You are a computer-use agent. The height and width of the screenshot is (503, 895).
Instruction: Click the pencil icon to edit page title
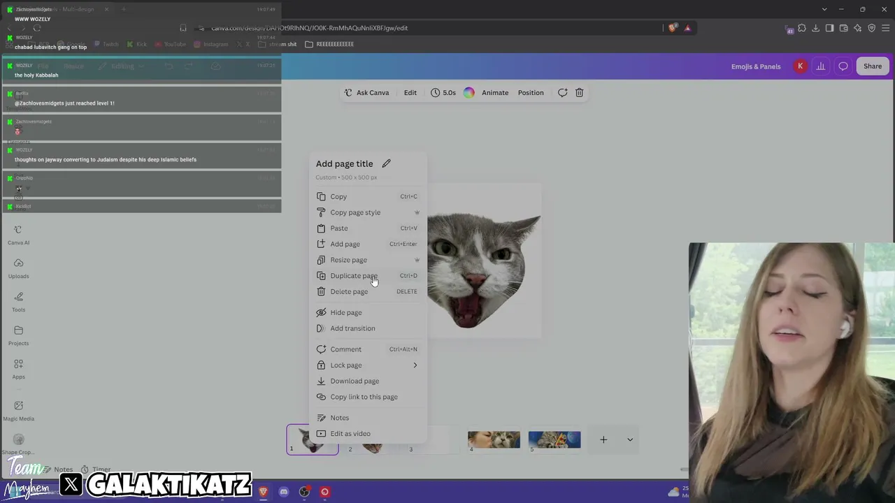(x=386, y=163)
